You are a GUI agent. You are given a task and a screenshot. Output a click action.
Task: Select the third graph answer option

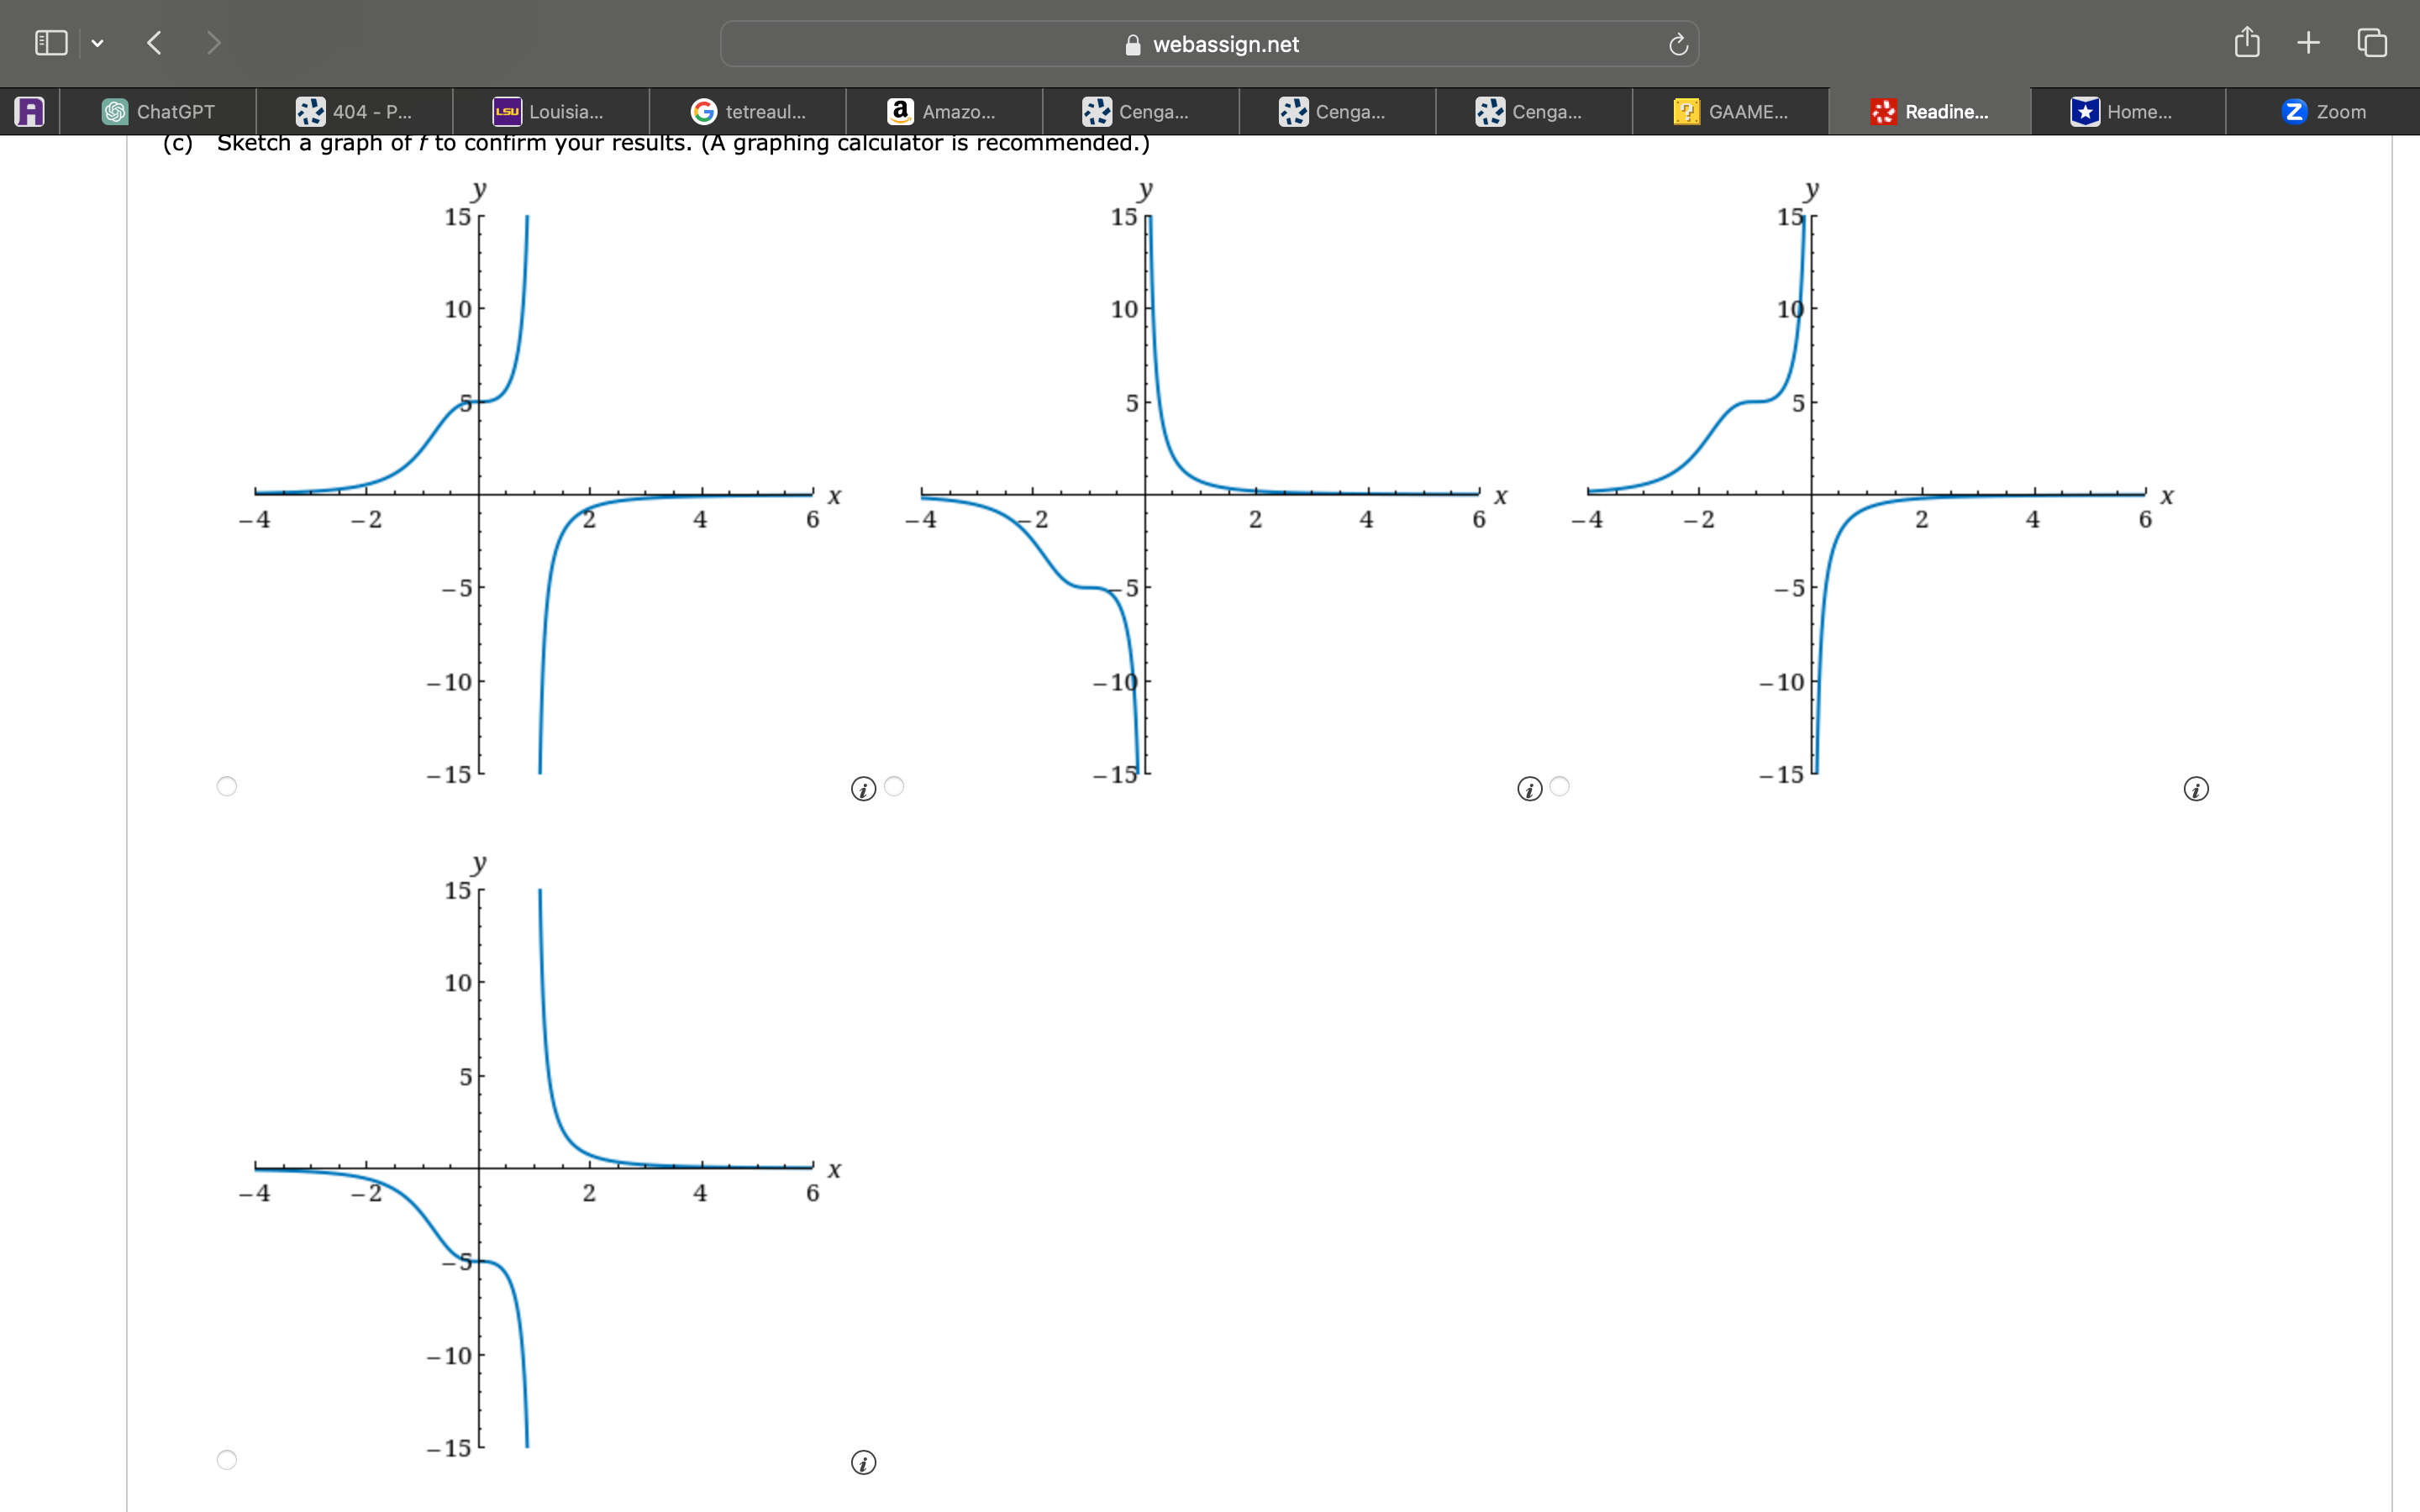[1560, 786]
